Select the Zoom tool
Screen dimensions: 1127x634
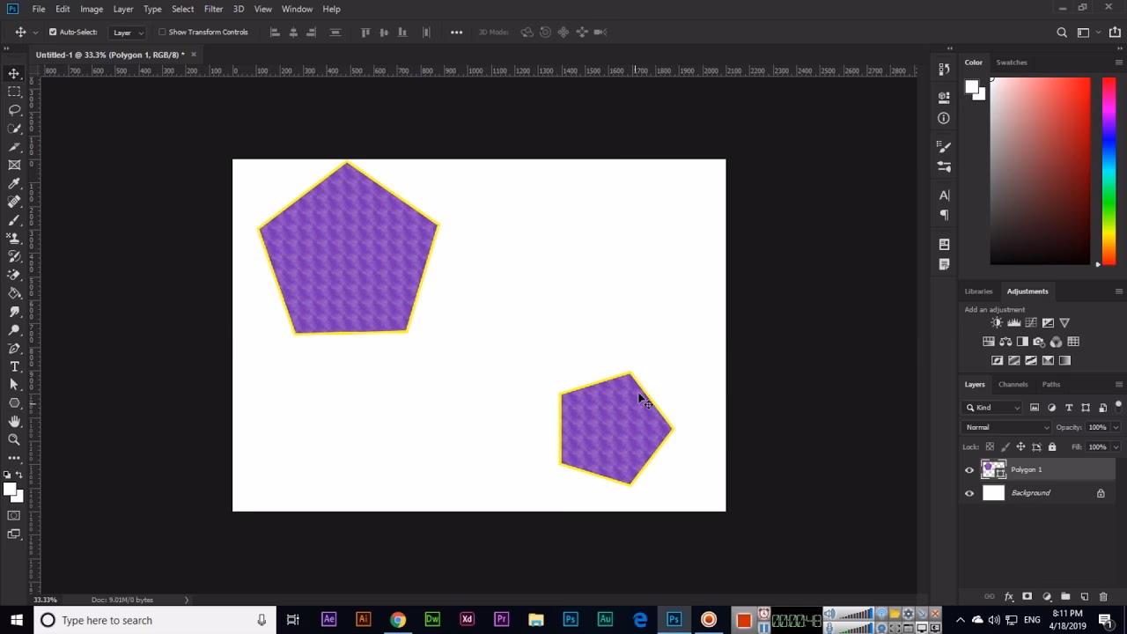click(x=13, y=440)
